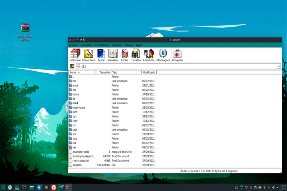Viewport: 287px width, 191px height.
Task: Click the WinRAR taskbar entry
Action: pos(69,187)
